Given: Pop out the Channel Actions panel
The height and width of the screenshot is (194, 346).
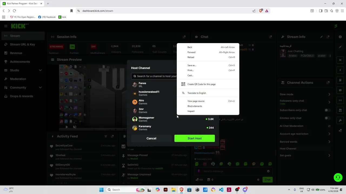Looking at the screenshot, I should click(328, 83).
